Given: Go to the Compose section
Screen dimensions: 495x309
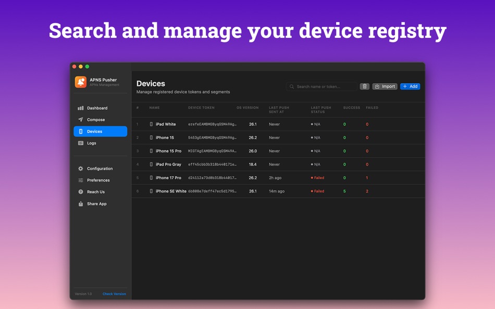Looking at the screenshot, I should tap(101, 120).
